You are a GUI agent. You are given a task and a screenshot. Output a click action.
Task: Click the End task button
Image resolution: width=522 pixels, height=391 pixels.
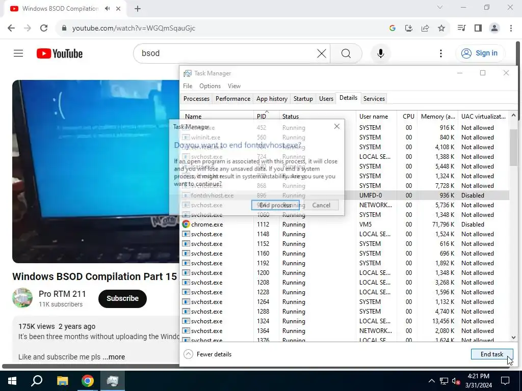point(492,354)
